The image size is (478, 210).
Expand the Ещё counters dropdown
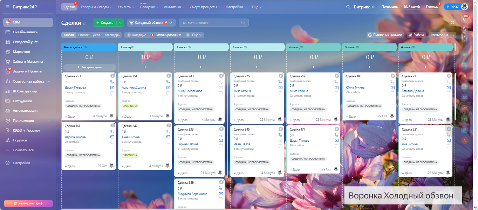pyautogui.click(x=194, y=35)
